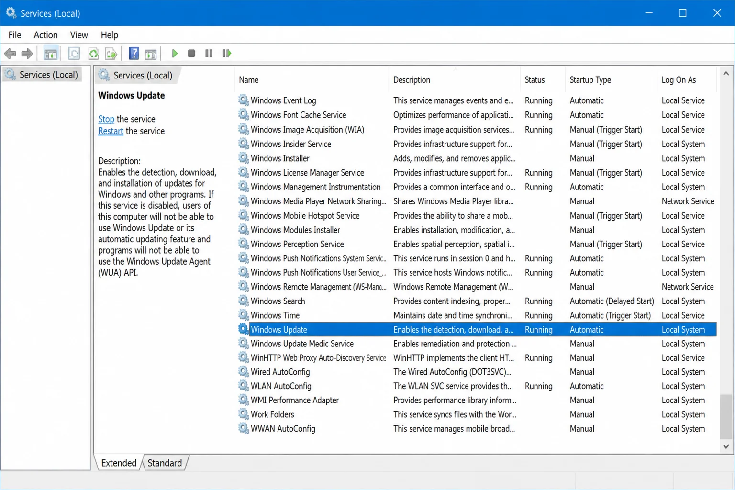This screenshot has height=490, width=735.
Task: Click the Stop the service link
Action: (x=106, y=119)
